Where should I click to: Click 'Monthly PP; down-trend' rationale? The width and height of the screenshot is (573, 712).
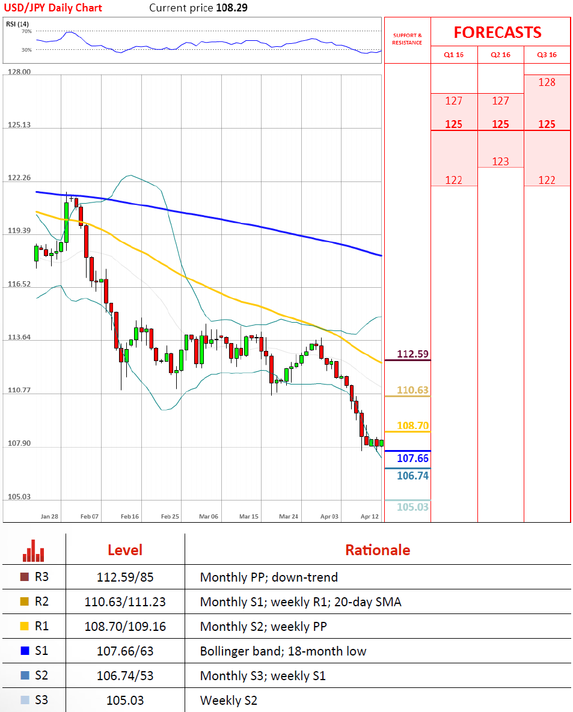click(x=269, y=577)
